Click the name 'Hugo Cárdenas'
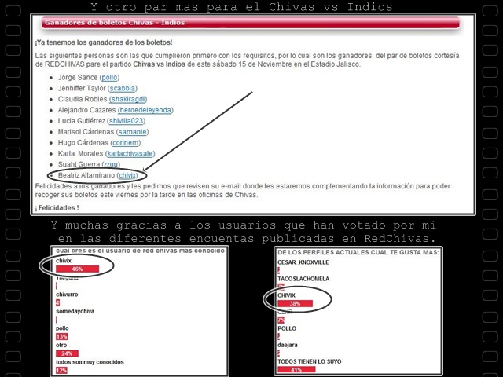This screenshot has height=377, width=503. point(83,143)
